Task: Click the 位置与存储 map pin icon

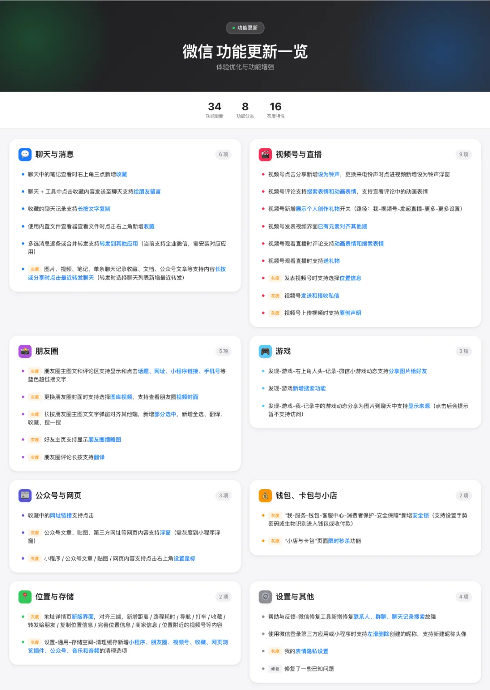Action: [25, 597]
